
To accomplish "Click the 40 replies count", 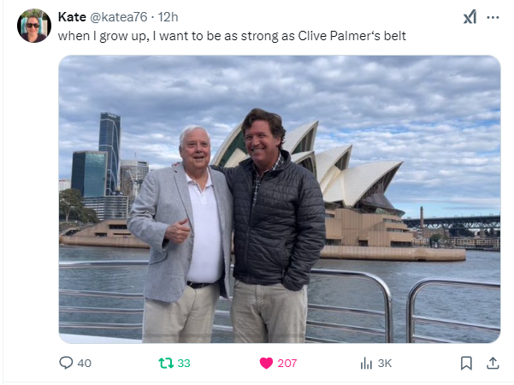I will (x=85, y=363).
